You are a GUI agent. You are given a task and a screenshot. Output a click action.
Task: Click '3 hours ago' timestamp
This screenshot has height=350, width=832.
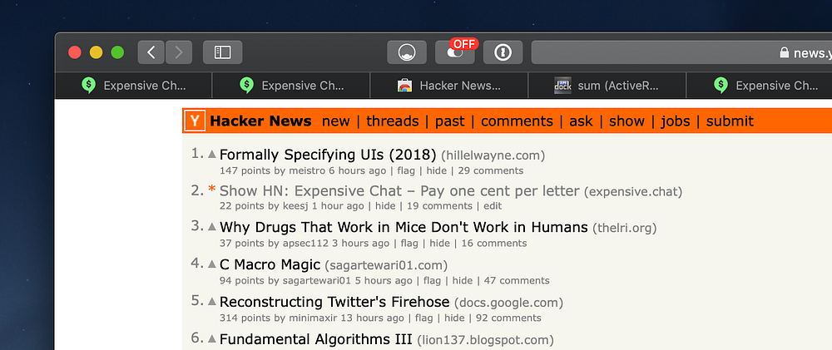[x=361, y=244]
